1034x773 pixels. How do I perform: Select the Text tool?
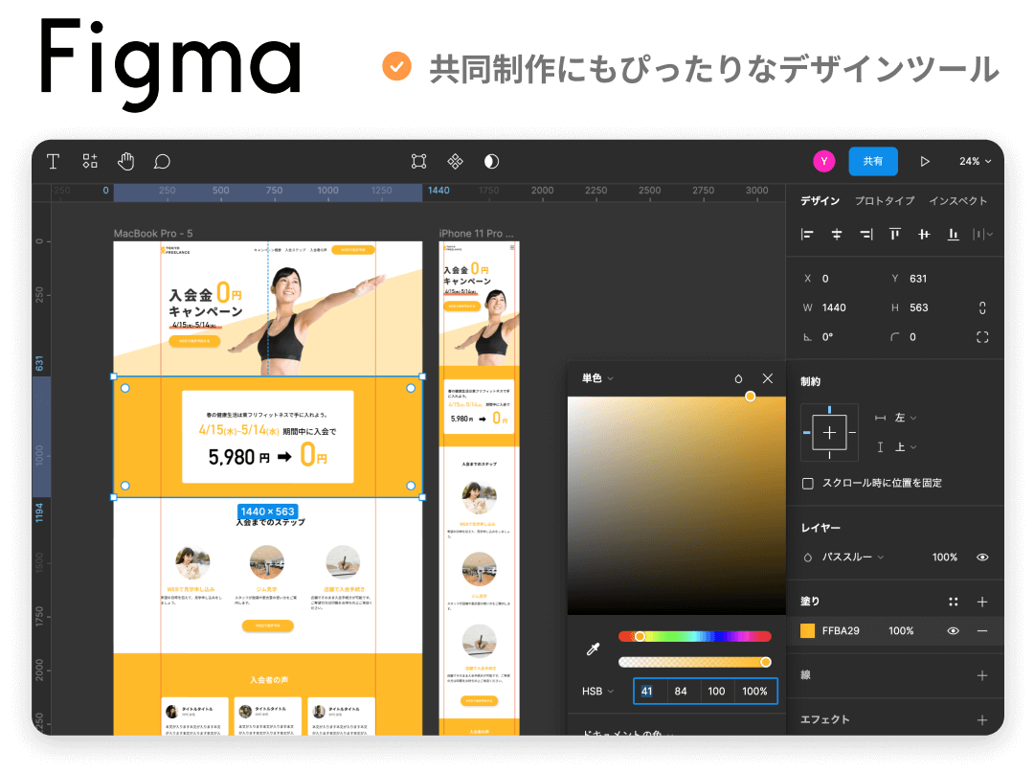click(54, 161)
